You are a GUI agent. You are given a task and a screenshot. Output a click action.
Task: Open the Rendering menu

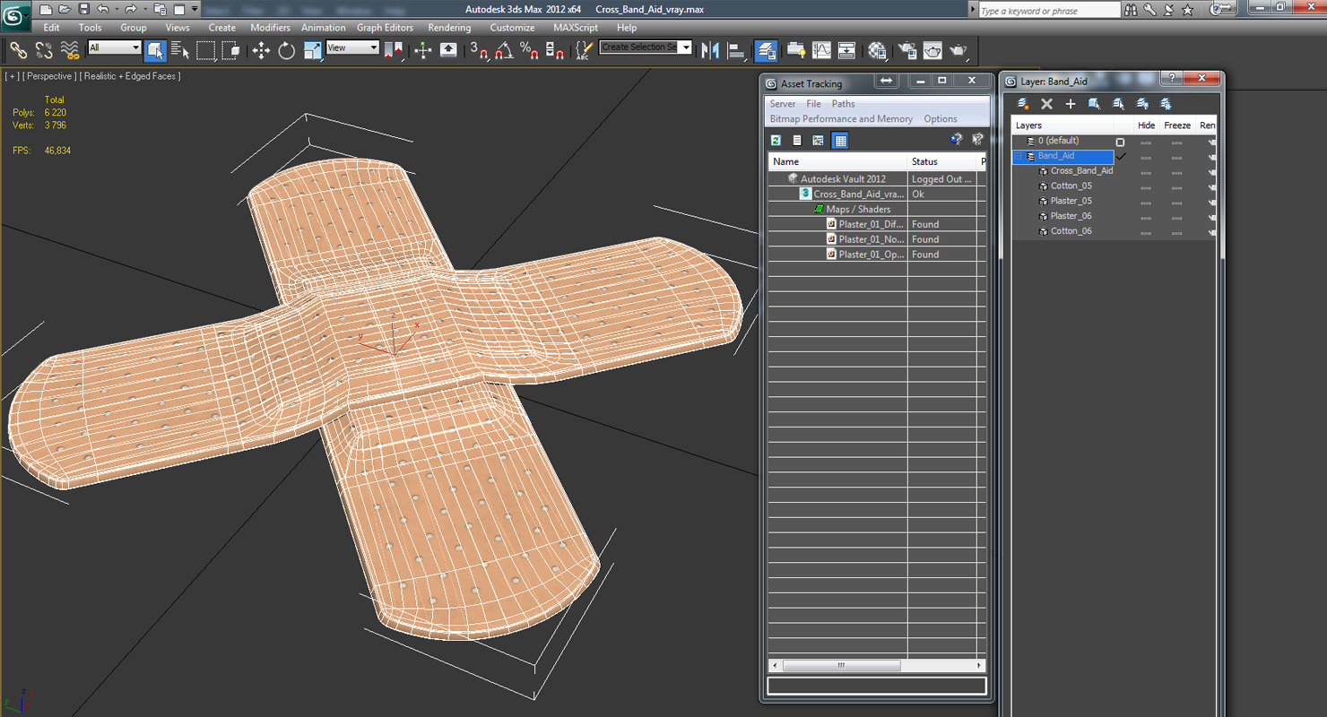pyautogui.click(x=449, y=28)
